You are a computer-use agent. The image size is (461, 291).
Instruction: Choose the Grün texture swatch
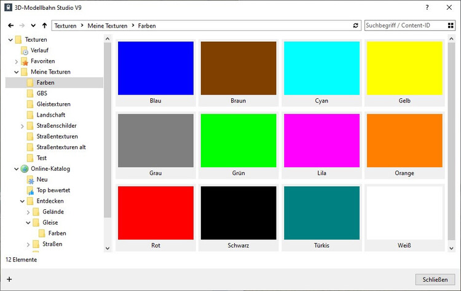tap(238, 141)
